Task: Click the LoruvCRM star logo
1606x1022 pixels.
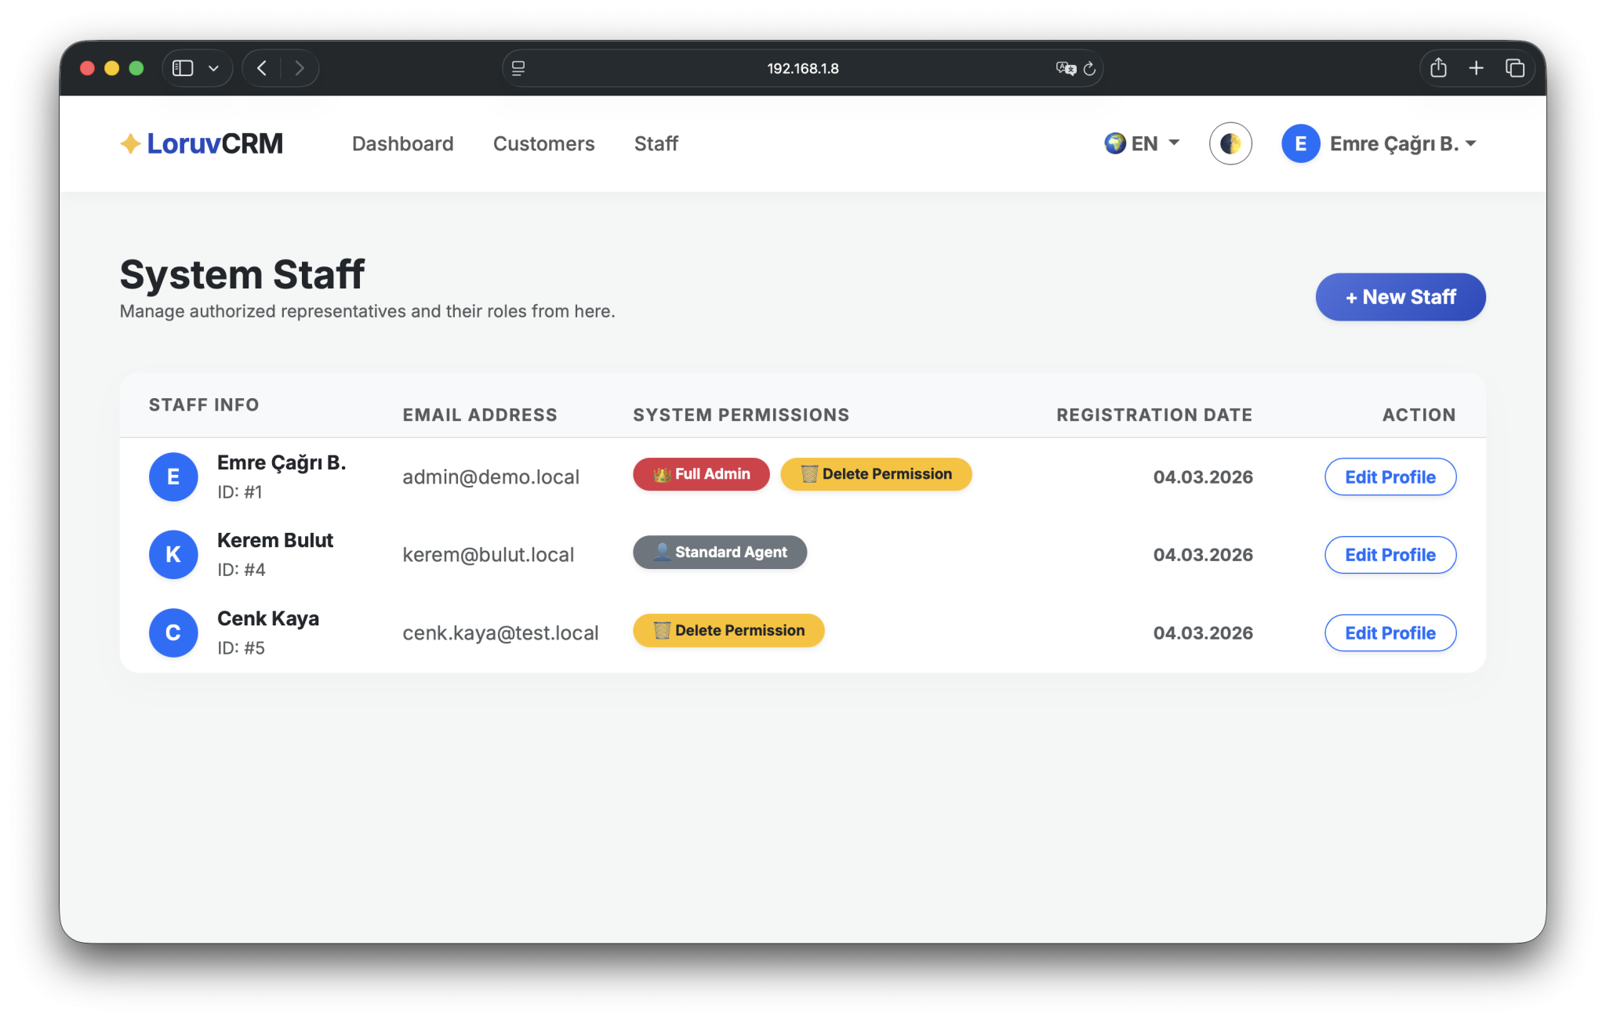Action: (130, 143)
